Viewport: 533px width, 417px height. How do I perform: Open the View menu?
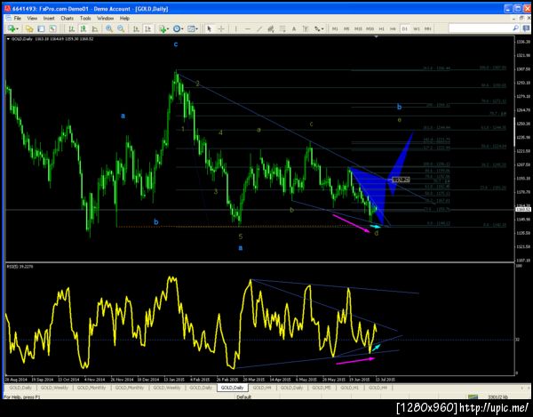click(x=32, y=18)
